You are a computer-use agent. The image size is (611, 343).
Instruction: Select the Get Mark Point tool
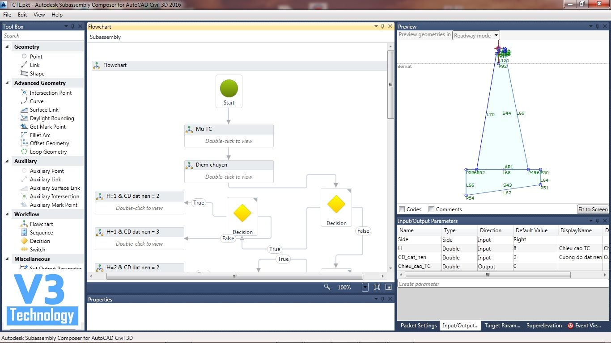pos(47,127)
